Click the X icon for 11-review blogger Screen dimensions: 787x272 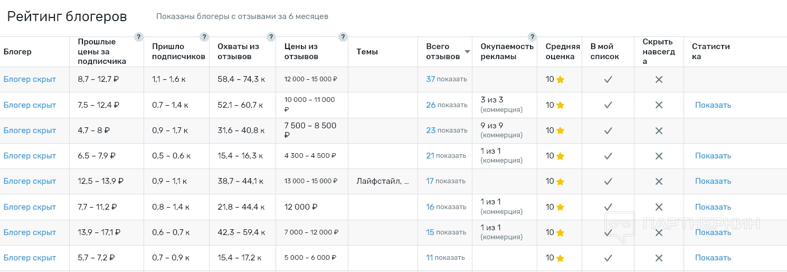(x=659, y=258)
